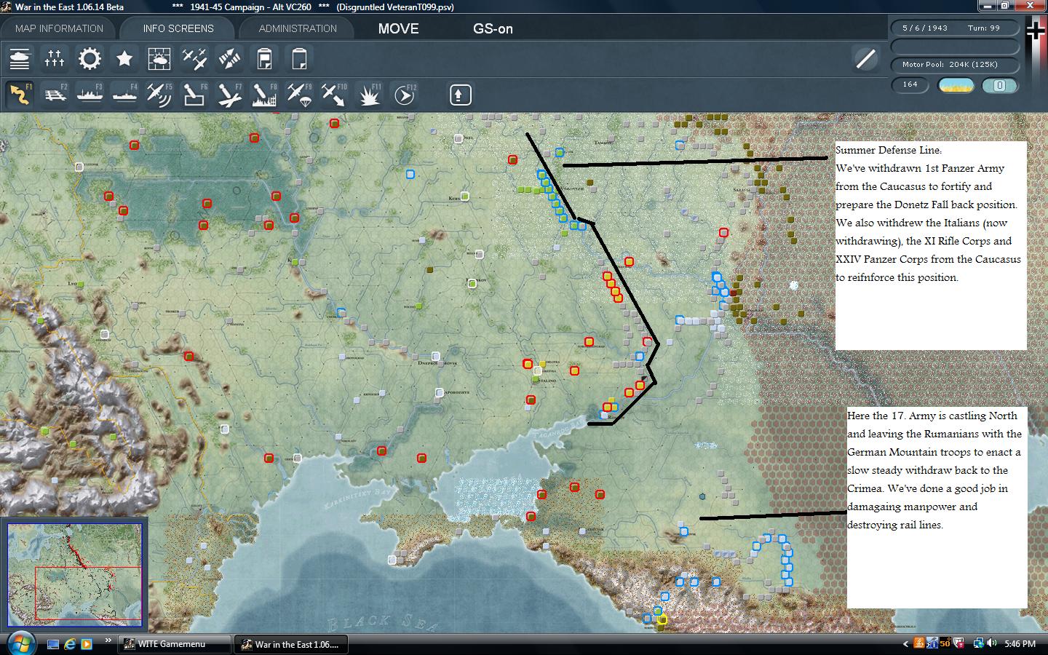The image size is (1048, 655).
Task: Click the up-arrow toolbar button
Action: 460,95
